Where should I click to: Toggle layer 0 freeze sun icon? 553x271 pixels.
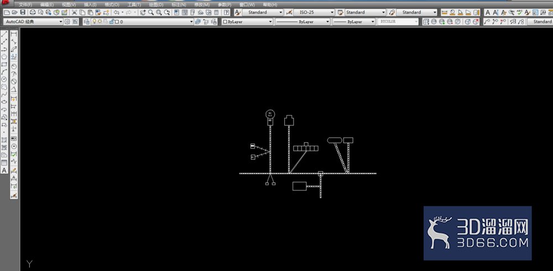pyautogui.click(x=100, y=22)
